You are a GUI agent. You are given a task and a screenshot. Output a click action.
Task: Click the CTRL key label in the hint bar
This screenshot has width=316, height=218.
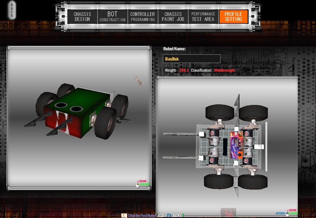176,216
